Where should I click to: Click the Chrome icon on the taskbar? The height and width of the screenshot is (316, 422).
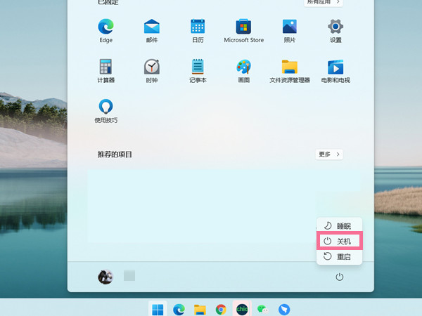(x=221, y=309)
